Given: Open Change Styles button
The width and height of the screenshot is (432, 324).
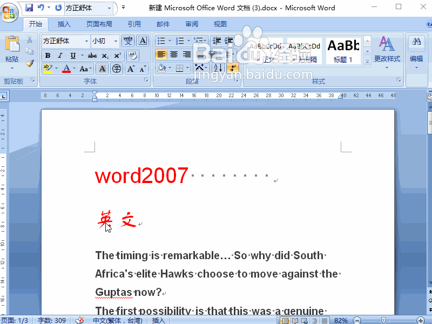Looking at the screenshot, I should coord(387,53).
